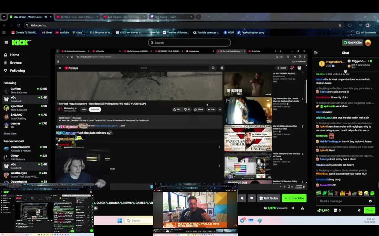
Task: Open Facebook green party bookmark
Action: pos(251,32)
